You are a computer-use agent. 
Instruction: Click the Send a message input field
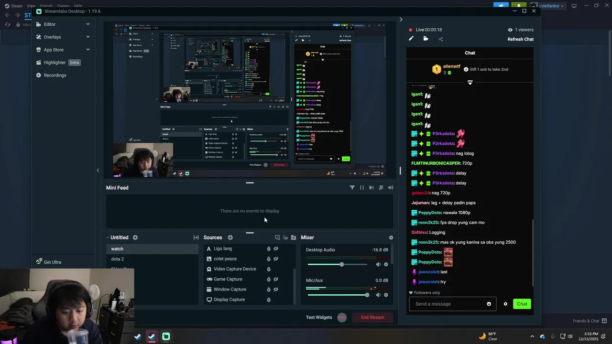click(452, 304)
